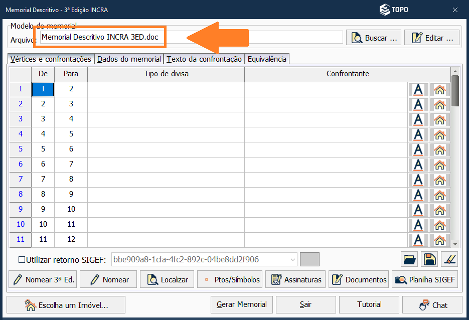The height and width of the screenshot is (320, 469).
Task: Open Ptos/Símbolos settings
Action: point(230,279)
